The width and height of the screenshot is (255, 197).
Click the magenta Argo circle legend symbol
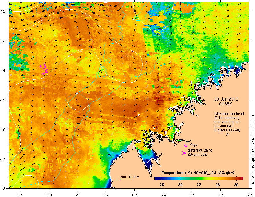pos(186,145)
